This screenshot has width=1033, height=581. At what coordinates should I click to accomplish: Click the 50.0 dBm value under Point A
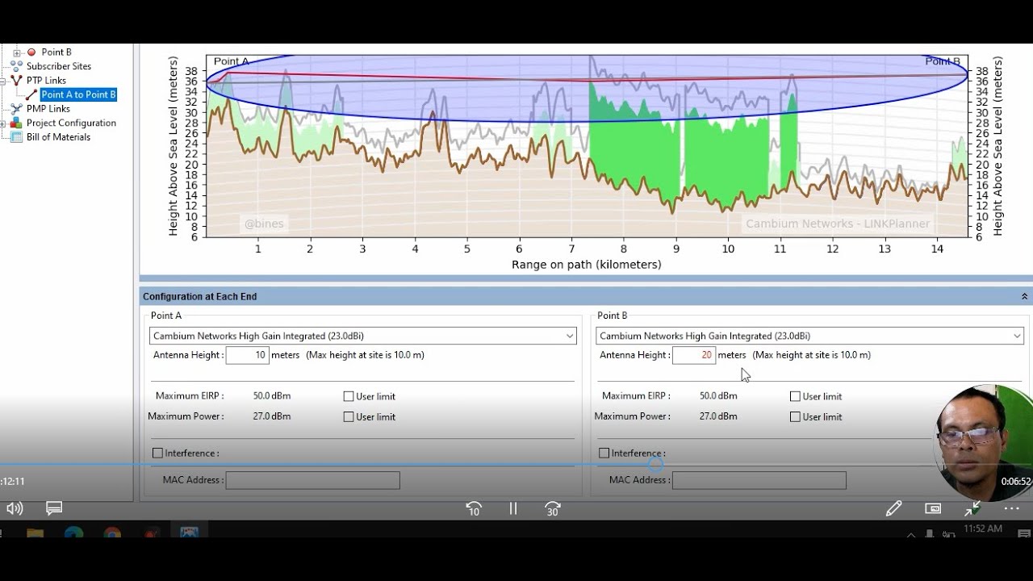272,396
